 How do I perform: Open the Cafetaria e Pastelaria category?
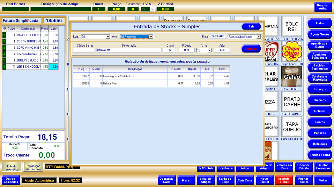[x=319, y=78]
